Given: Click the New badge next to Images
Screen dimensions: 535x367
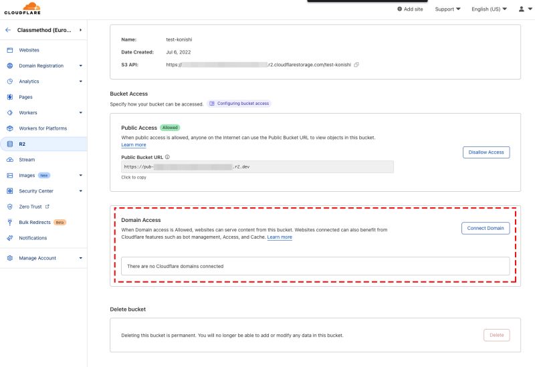Looking at the screenshot, I should pyautogui.click(x=44, y=175).
